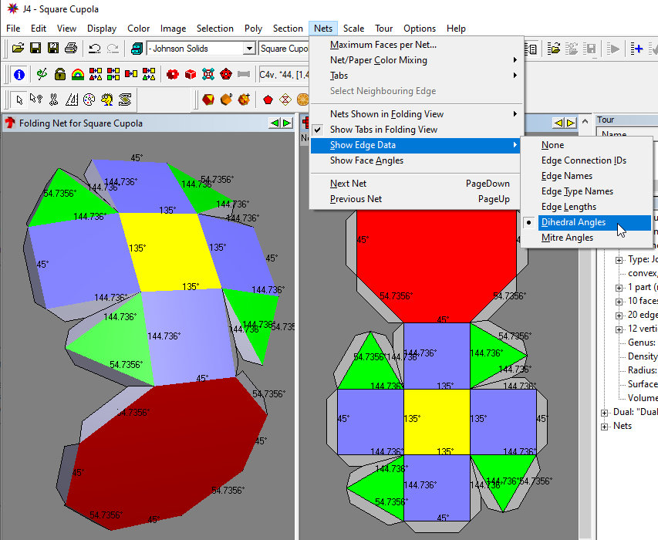This screenshot has height=540, width=658.
Task: Expand the Nets tree node
Action: click(604, 427)
